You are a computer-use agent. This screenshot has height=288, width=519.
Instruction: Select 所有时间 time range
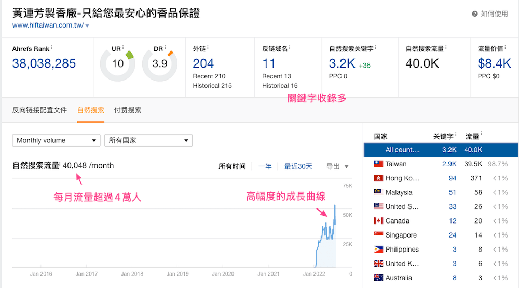pos(232,166)
